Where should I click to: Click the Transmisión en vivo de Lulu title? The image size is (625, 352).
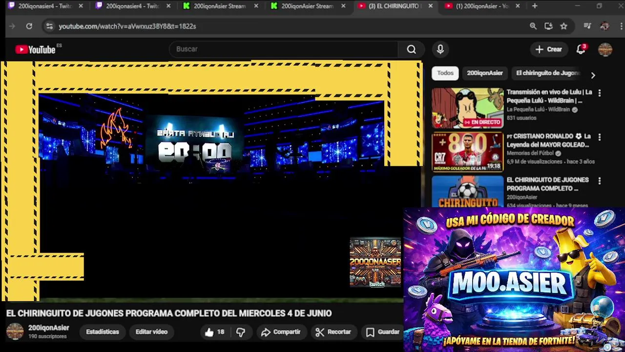pos(549,96)
